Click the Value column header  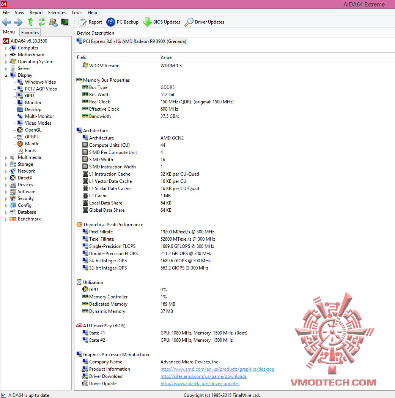228,57
